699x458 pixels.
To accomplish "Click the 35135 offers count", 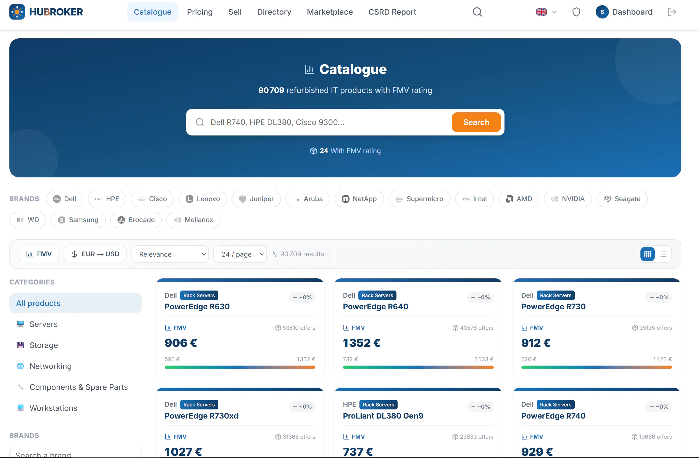I will coord(652,328).
